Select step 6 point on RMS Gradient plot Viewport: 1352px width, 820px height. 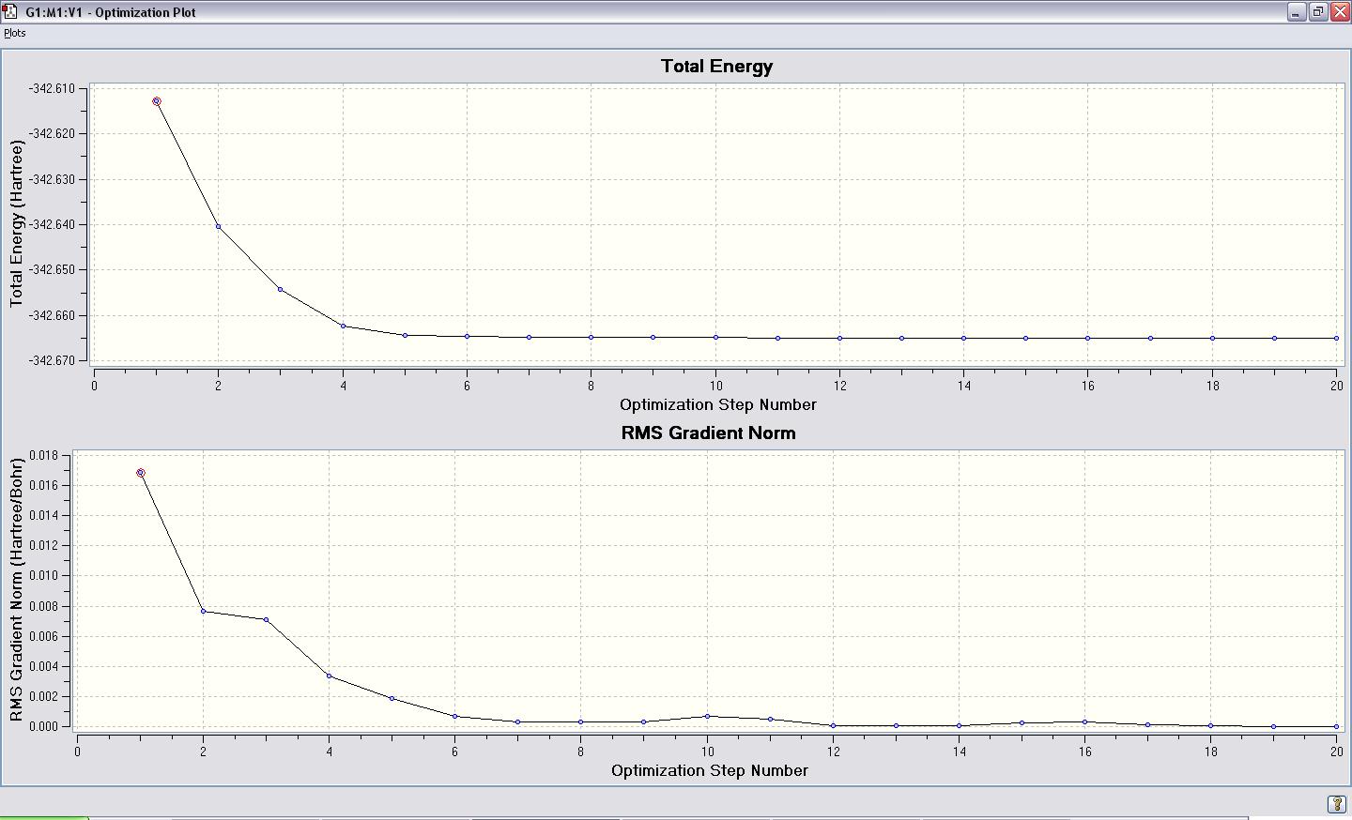coord(454,717)
